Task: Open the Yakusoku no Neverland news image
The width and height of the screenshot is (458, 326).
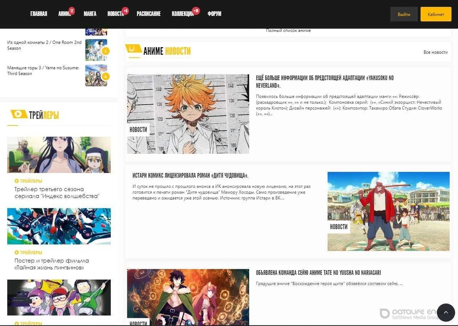Action: 188,114
